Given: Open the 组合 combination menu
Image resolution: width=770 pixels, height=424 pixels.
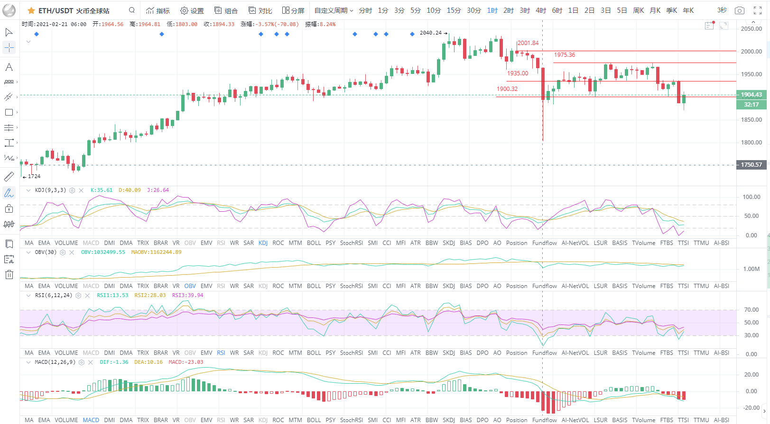Looking at the screenshot, I should click(x=226, y=10).
